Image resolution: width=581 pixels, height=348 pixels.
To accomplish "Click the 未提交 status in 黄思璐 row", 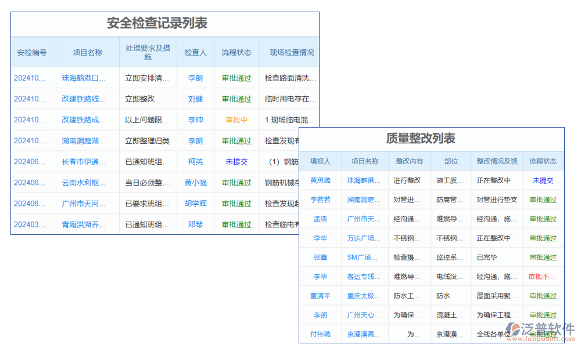I will 543,180.
